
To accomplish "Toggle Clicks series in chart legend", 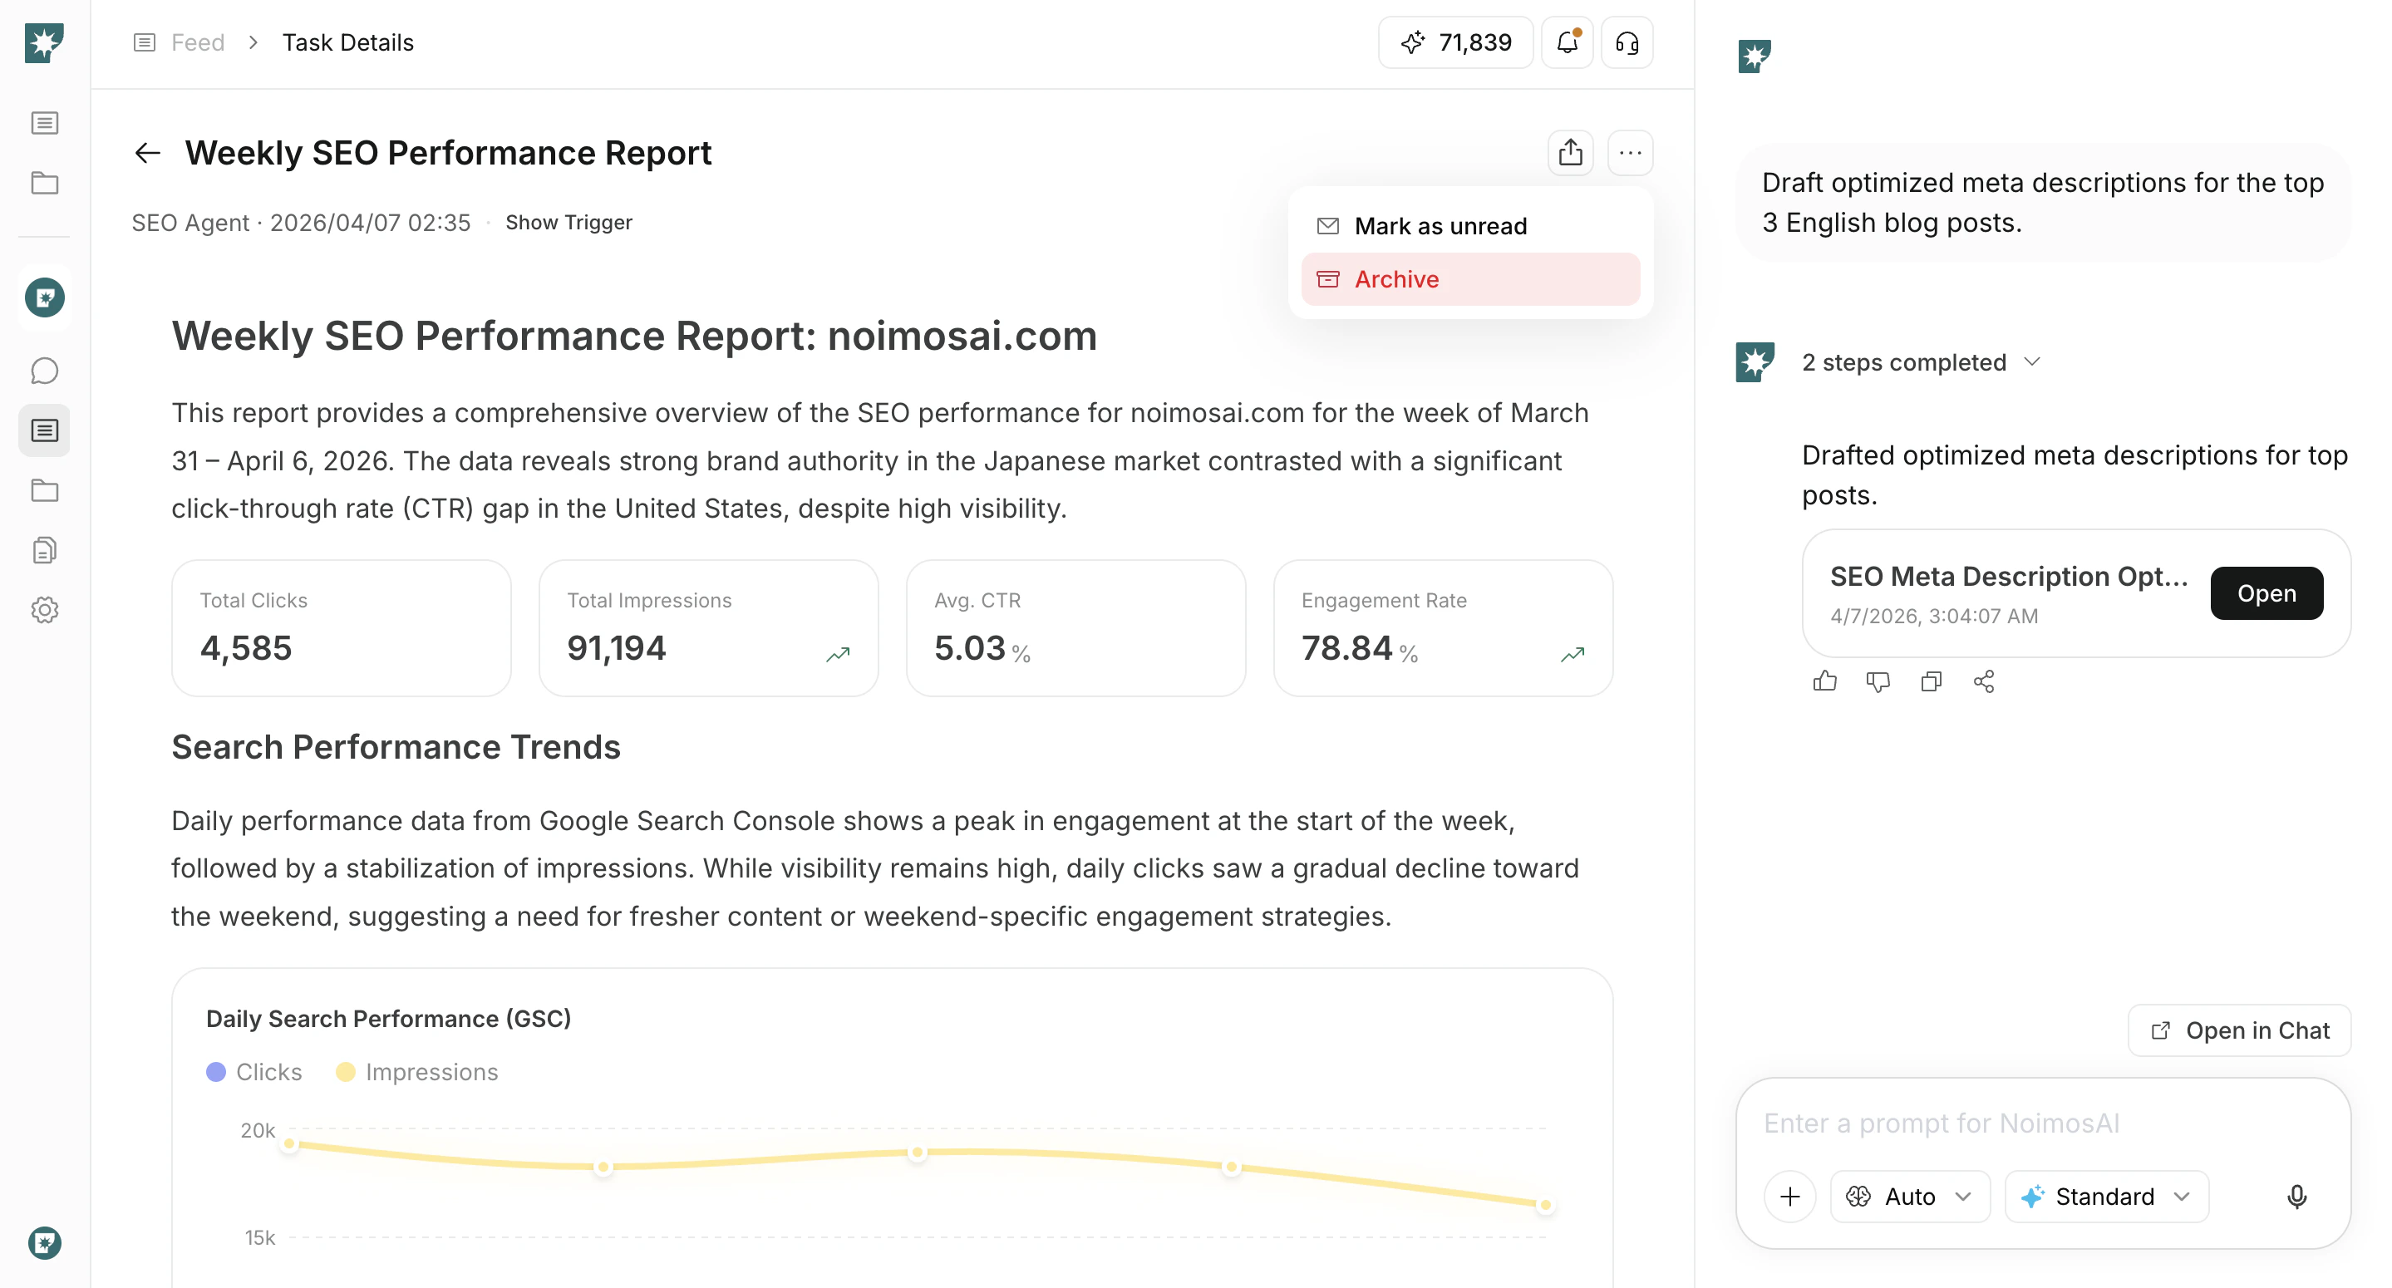I will (x=254, y=1072).
